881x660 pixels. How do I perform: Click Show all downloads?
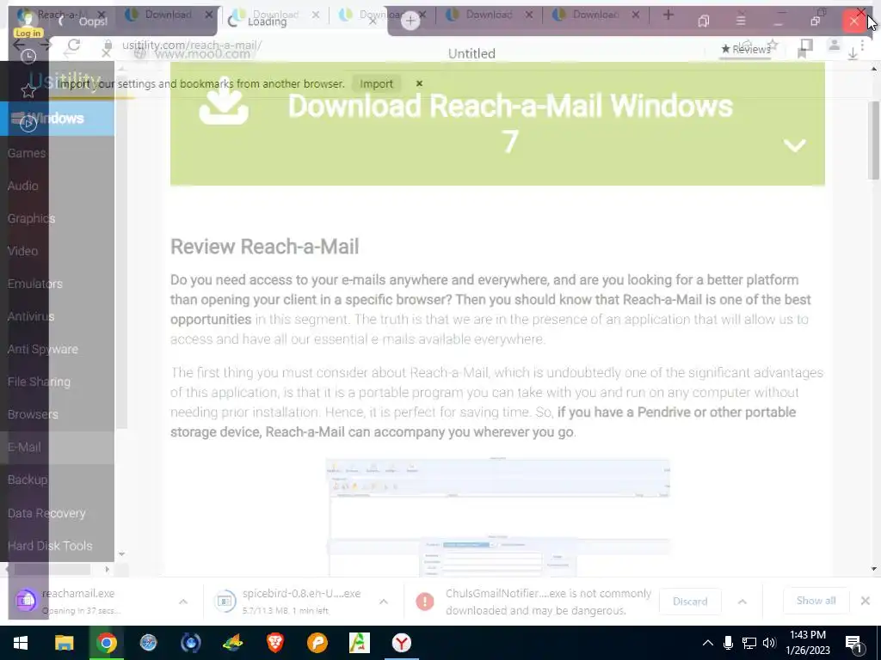pos(816,601)
